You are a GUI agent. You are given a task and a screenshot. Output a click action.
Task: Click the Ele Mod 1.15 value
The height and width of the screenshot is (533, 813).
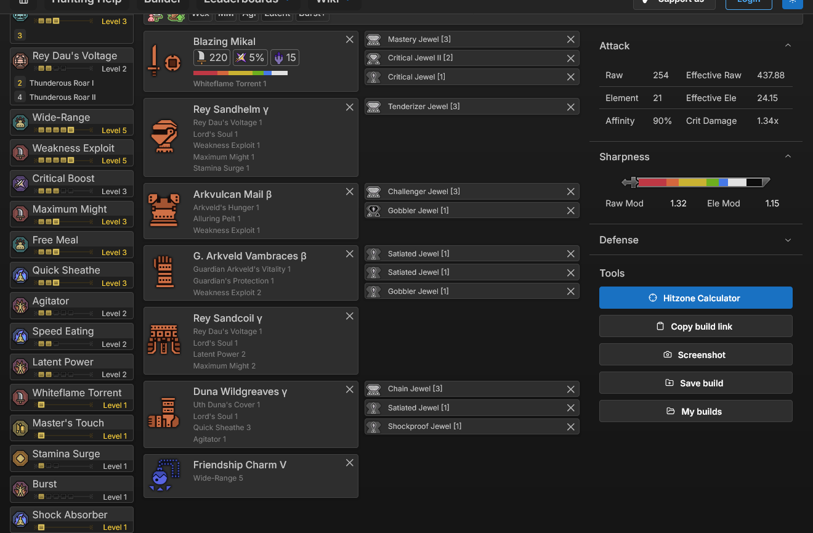click(x=772, y=203)
